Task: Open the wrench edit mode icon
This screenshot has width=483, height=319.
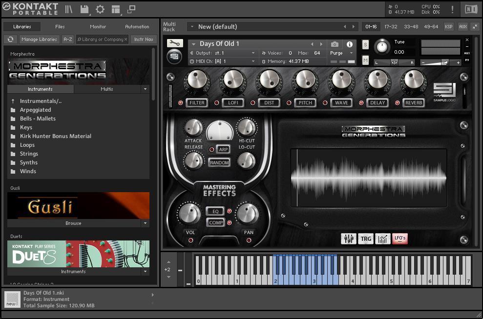Action: click(x=175, y=43)
